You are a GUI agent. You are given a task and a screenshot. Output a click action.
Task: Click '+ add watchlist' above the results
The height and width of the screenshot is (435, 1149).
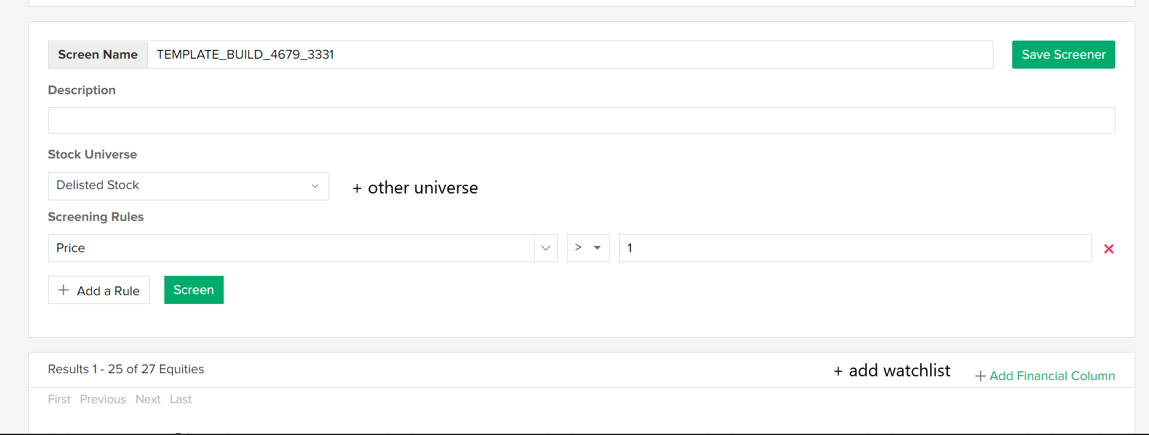coord(892,371)
